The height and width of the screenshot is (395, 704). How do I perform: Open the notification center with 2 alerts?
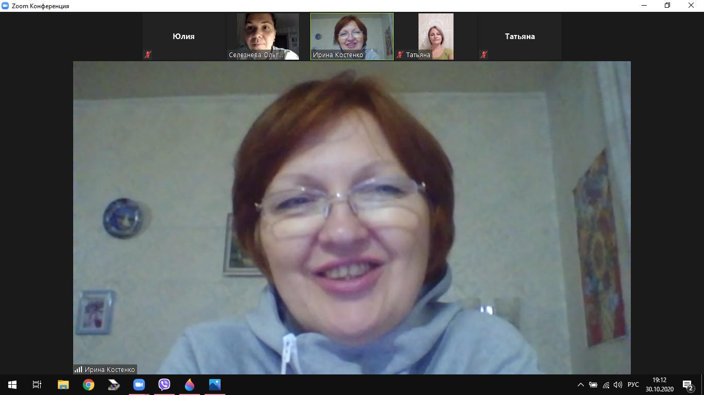pos(688,385)
